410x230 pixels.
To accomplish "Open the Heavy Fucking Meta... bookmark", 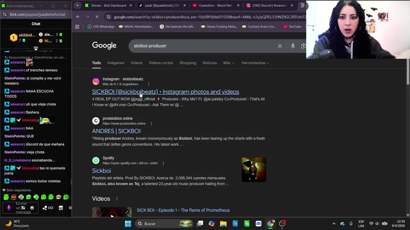I will pyautogui.click(x=219, y=27).
